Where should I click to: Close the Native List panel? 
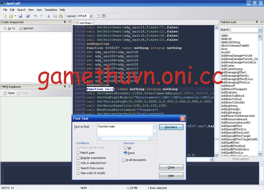pos(261,22)
